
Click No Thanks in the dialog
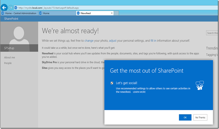200,117
